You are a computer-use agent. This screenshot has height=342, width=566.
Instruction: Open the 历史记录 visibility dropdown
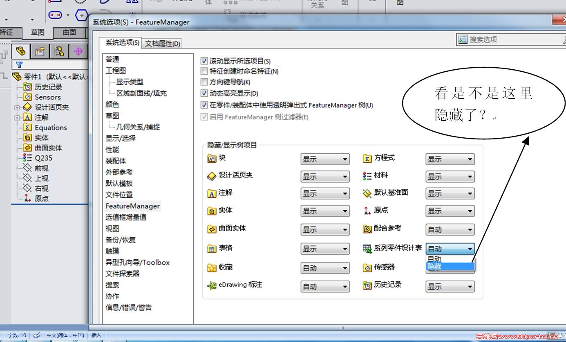coord(450,287)
